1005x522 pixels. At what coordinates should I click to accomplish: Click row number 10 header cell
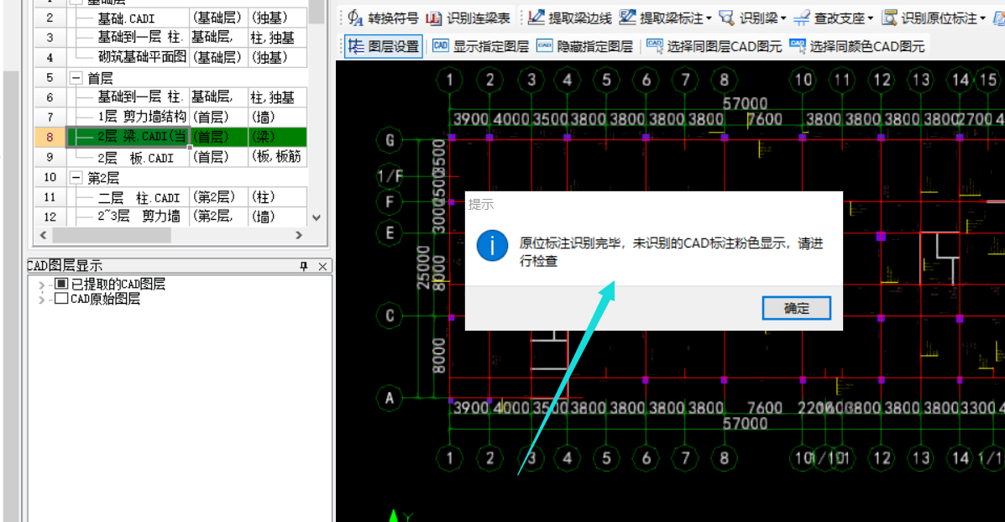click(50, 177)
